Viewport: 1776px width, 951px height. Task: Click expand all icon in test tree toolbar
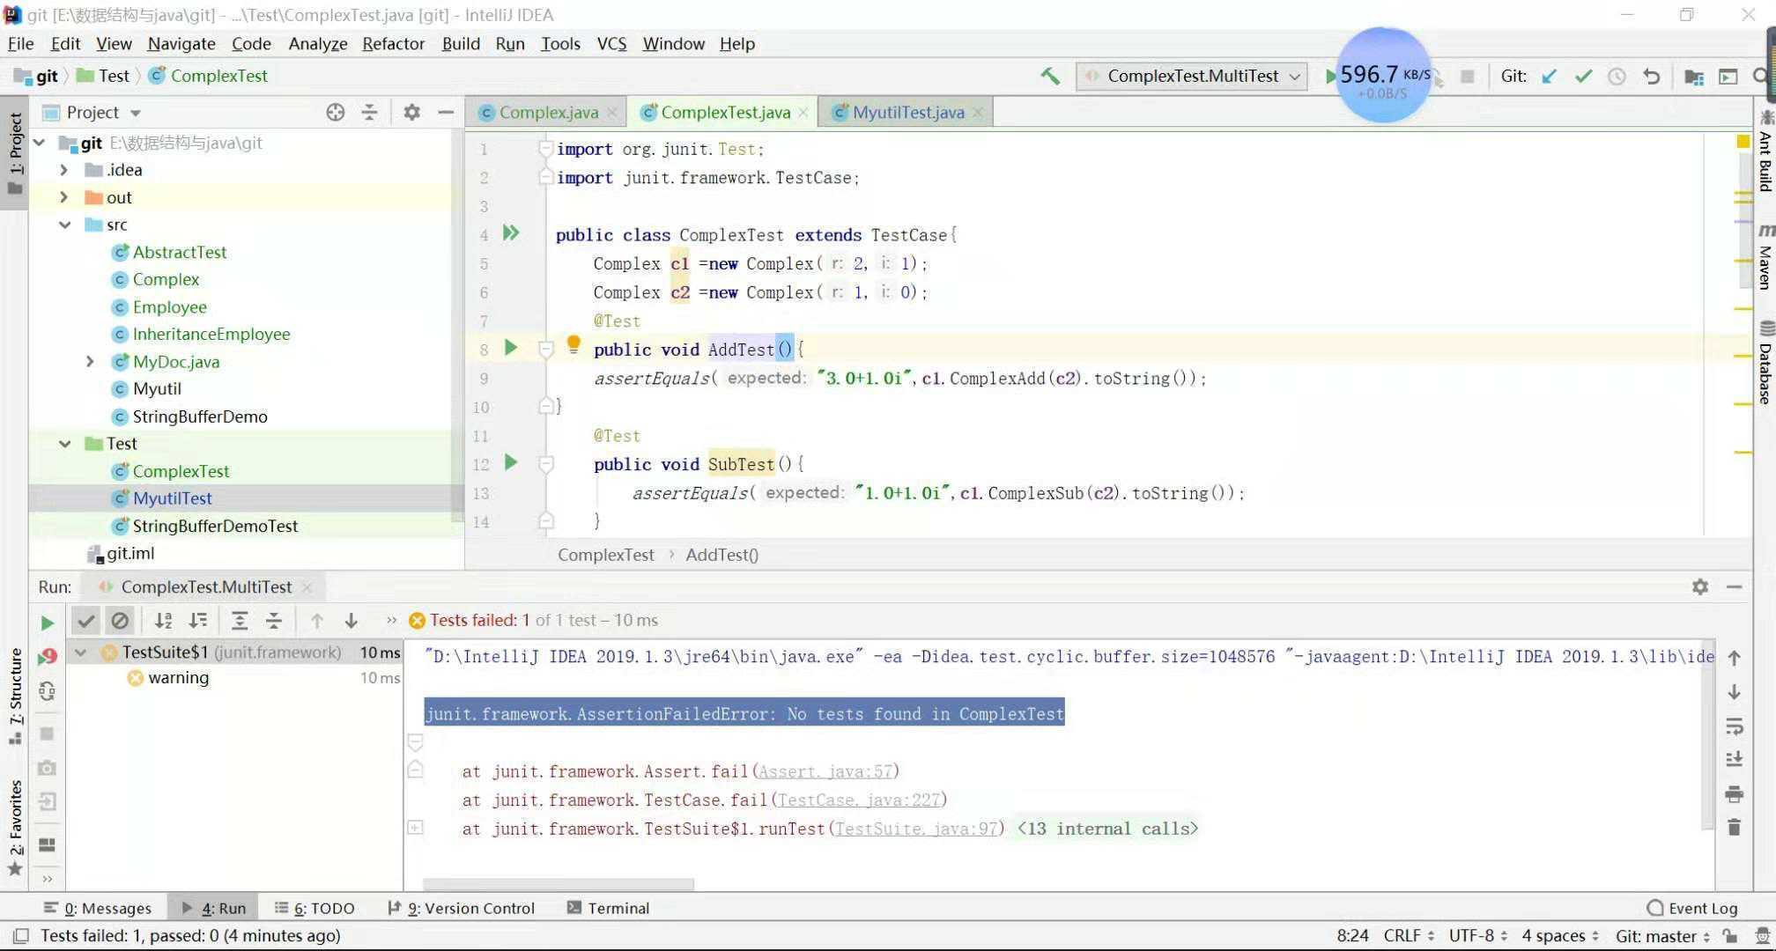coord(240,621)
